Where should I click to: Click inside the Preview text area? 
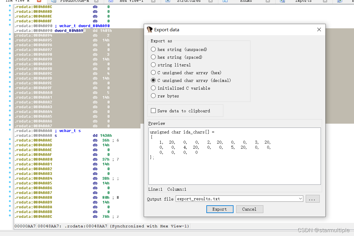coord(235,156)
